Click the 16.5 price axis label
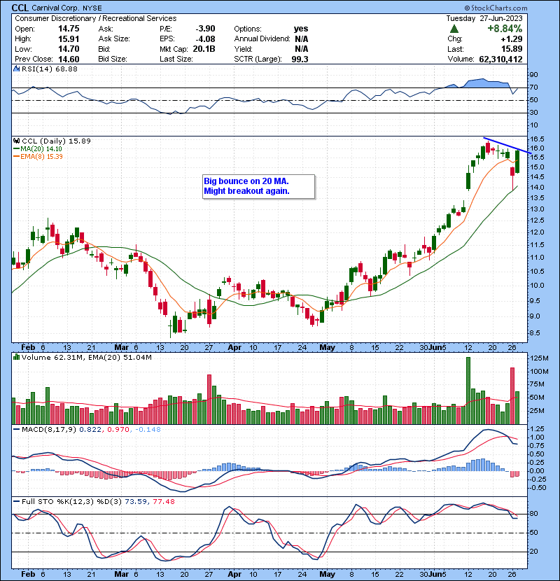The width and height of the screenshot is (560, 581). [x=537, y=139]
